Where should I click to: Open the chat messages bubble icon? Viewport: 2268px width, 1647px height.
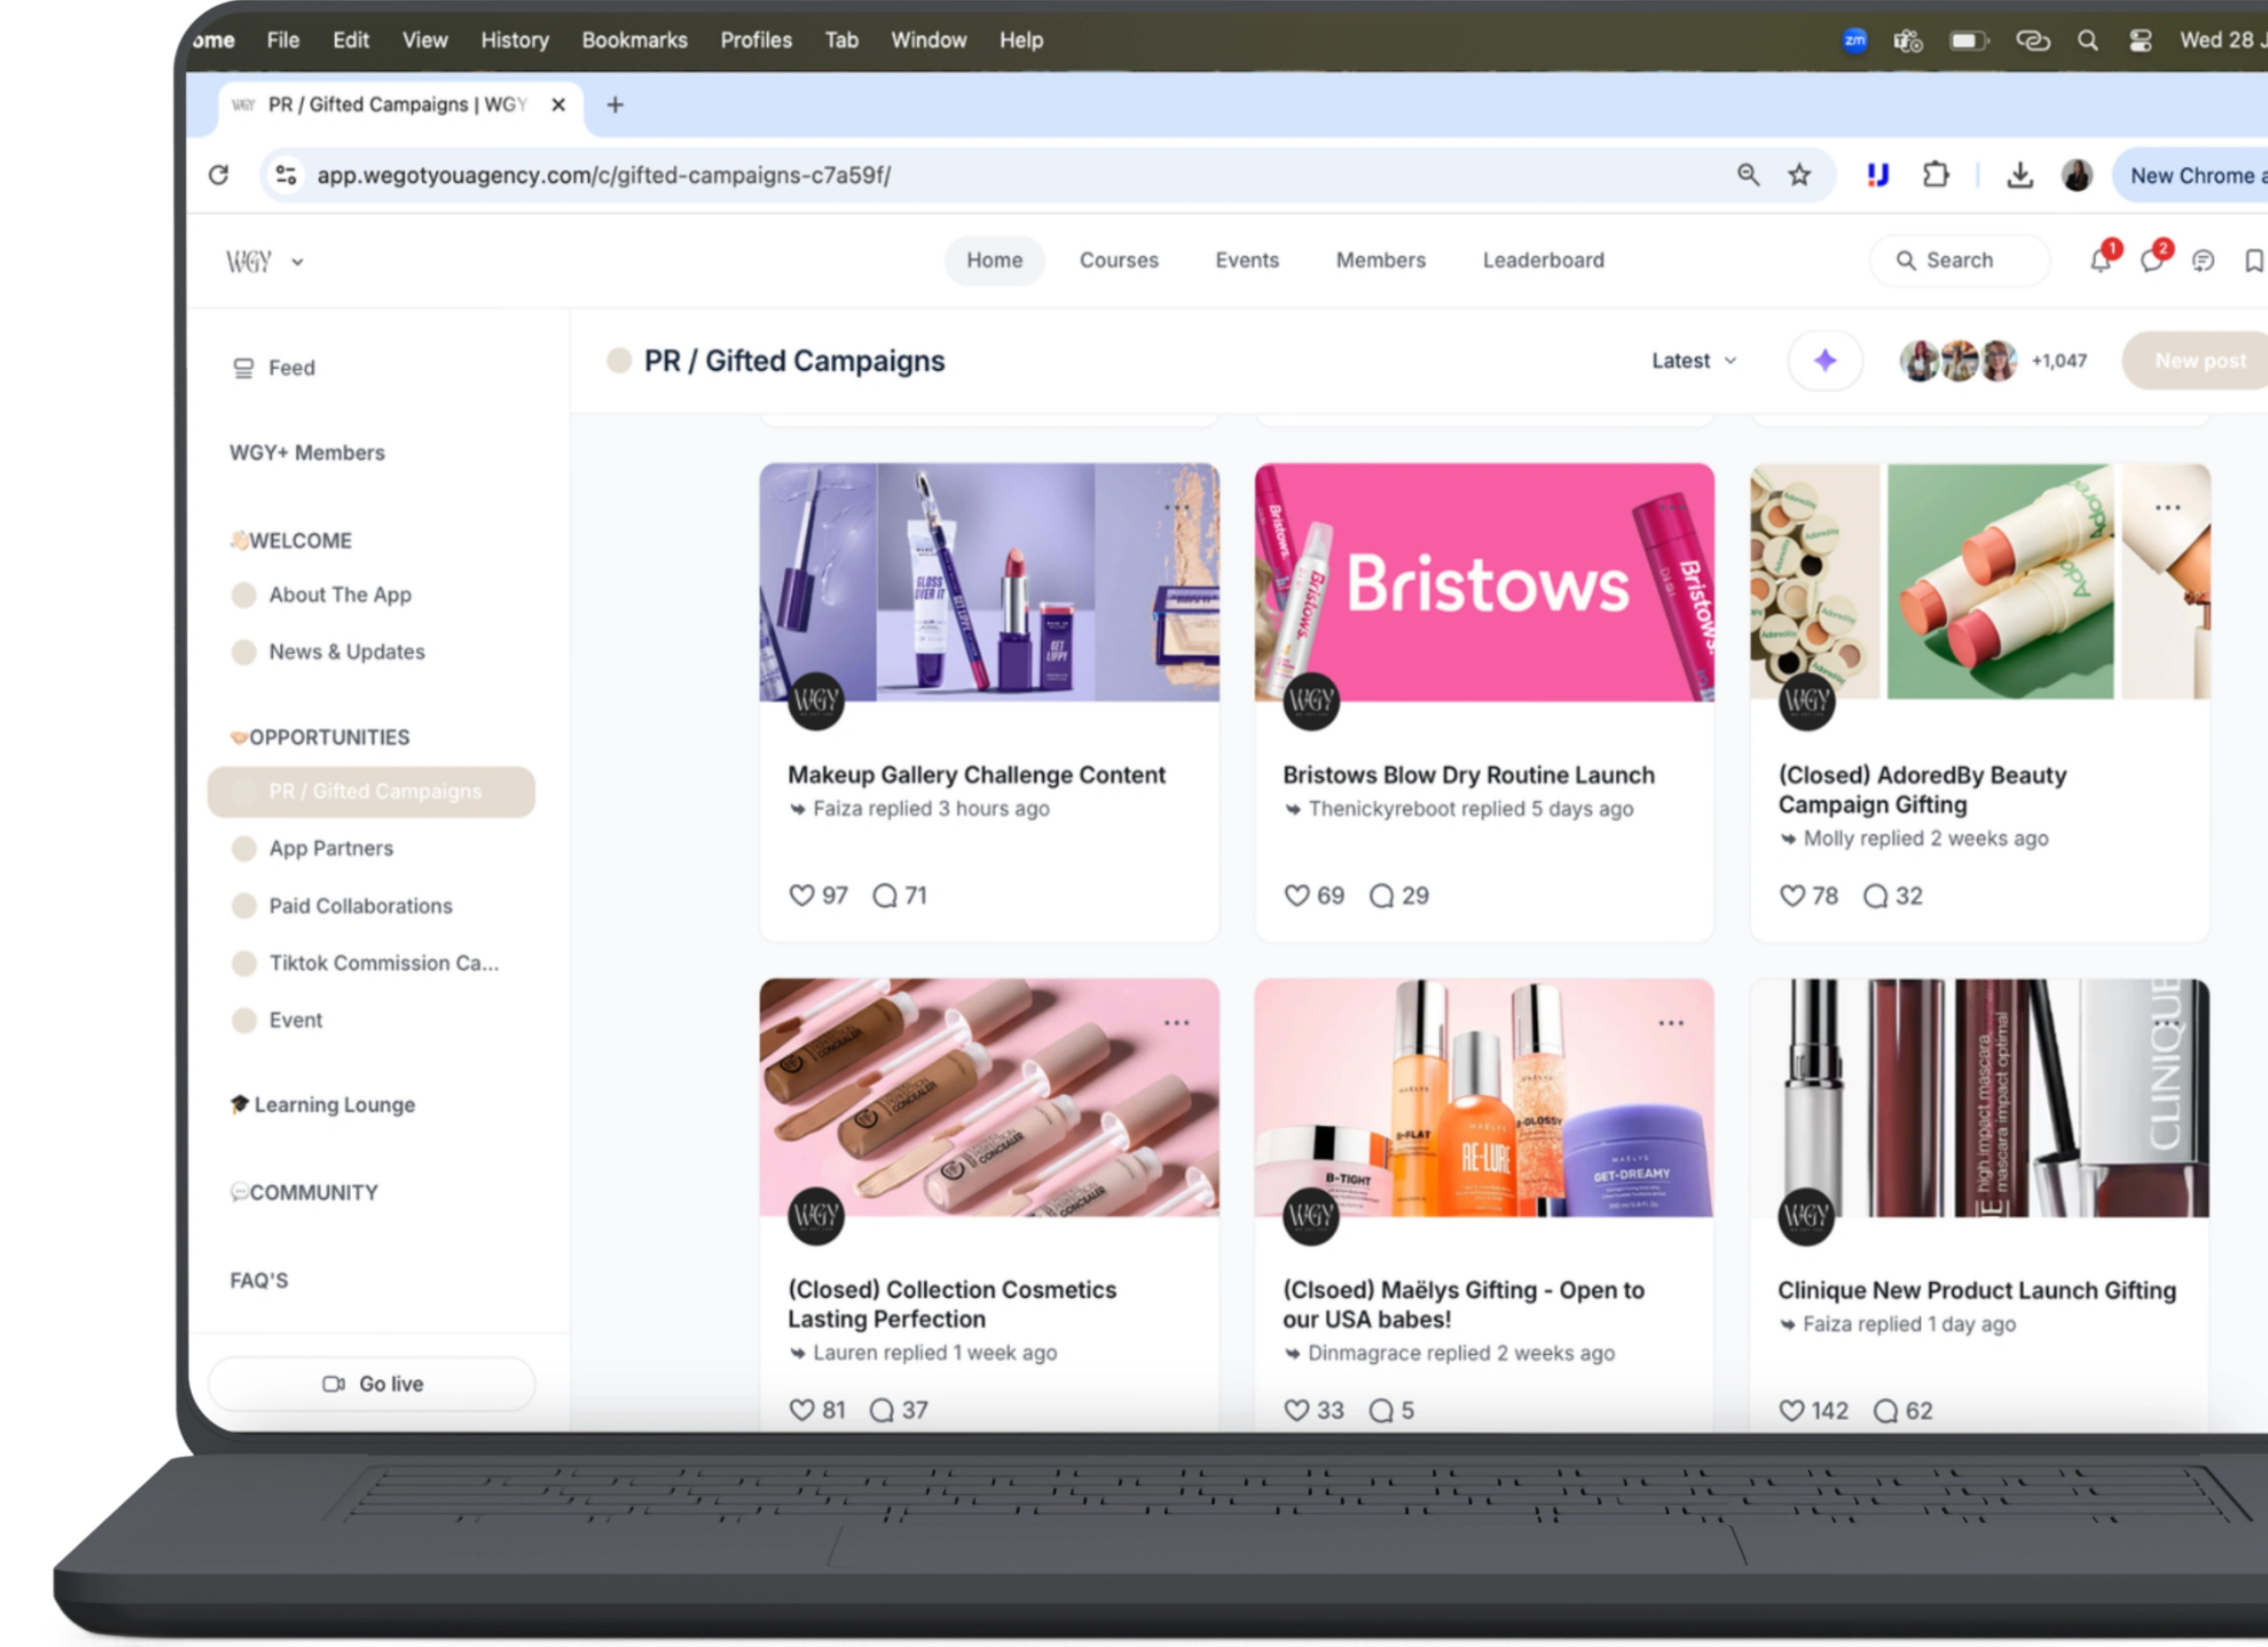click(x=2151, y=262)
